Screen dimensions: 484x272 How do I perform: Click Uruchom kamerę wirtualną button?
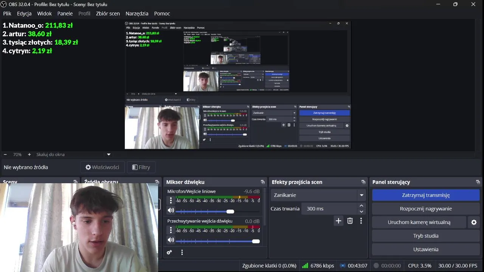pyautogui.click(x=419, y=223)
